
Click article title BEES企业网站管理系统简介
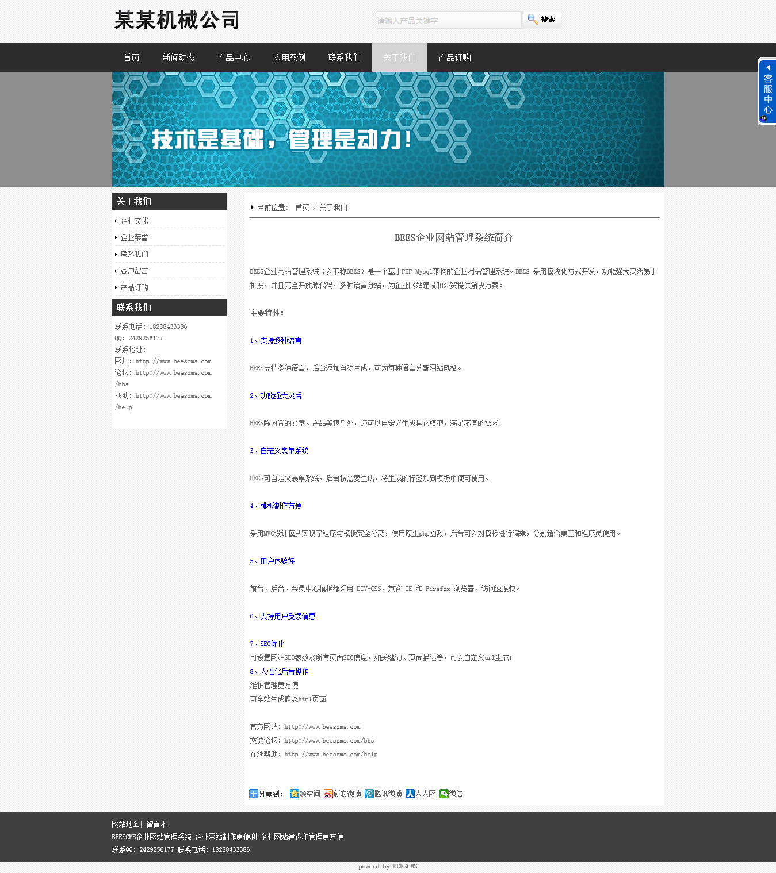coord(454,237)
